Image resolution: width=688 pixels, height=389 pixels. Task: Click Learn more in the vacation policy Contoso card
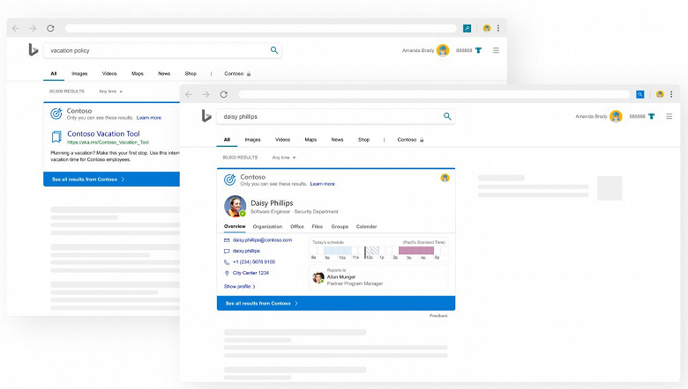[149, 118]
